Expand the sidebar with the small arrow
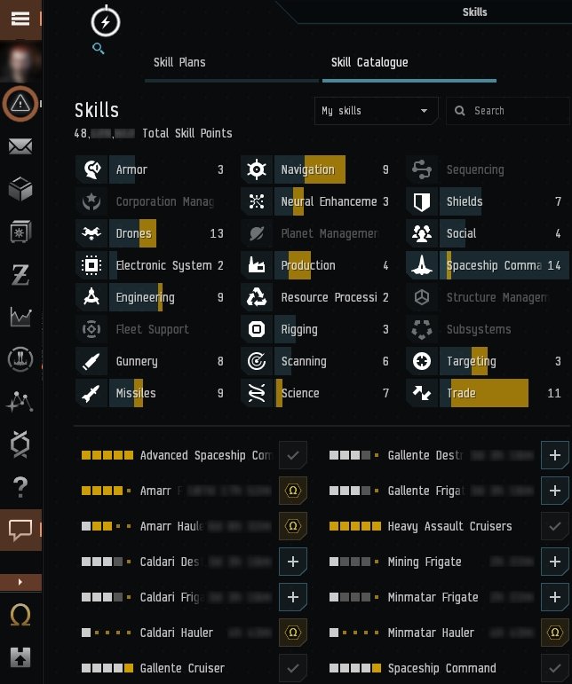Viewport: 572px width, 684px height. coord(20,582)
